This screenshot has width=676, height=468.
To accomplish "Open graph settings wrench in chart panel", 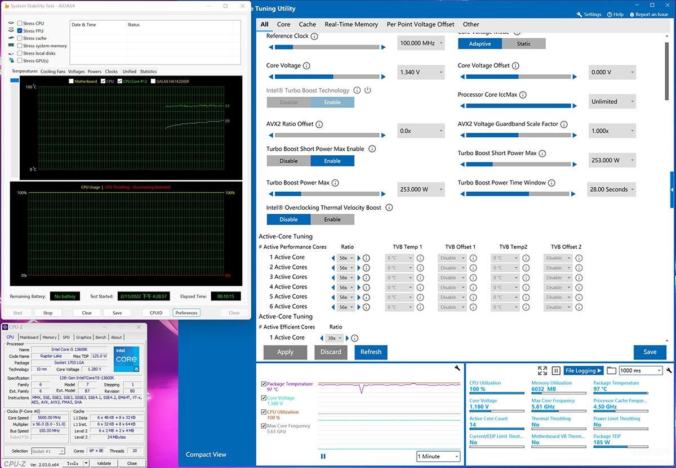I will tap(457, 368).
